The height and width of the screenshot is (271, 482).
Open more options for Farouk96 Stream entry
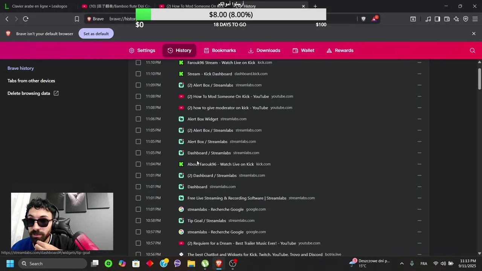click(419, 62)
